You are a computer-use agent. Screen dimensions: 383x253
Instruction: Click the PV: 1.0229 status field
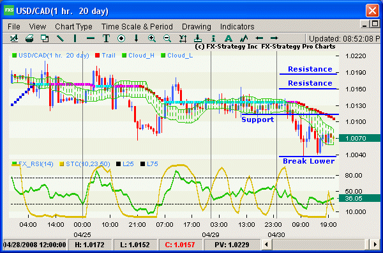click(232, 245)
